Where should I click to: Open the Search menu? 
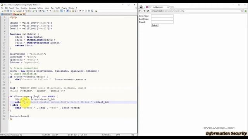click(x=12, y=8)
